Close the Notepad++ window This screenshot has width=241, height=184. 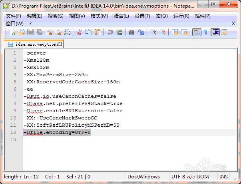[229, 4]
